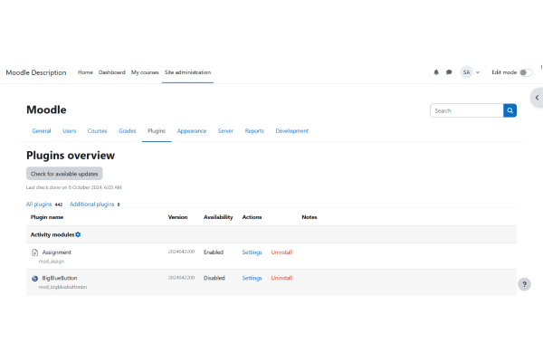Show the Additional plugins list
The width and height of the screenshot is (543, 362).
coord(91,205)
